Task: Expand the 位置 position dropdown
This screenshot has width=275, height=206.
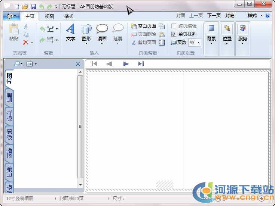Action: pos(227,43)
